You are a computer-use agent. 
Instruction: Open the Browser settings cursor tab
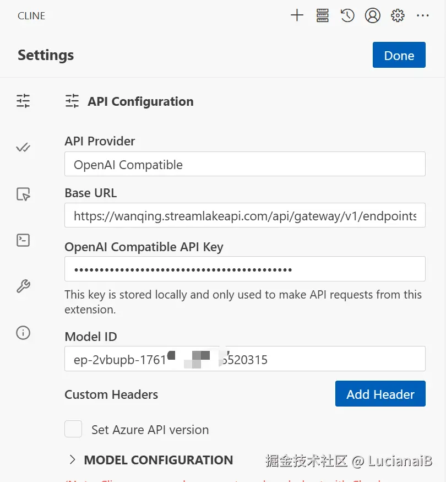pos(23,194)
